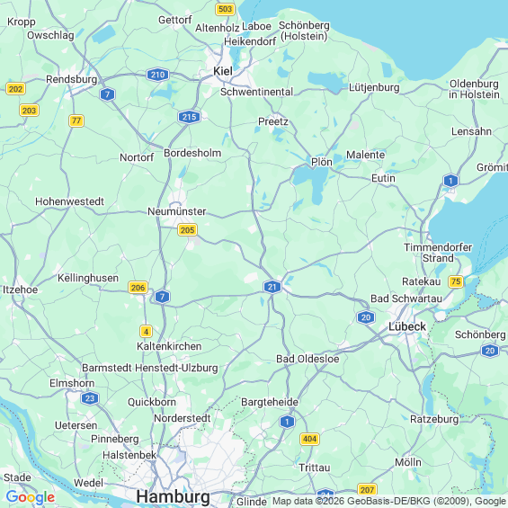This screenshot has height=508, width=508.
Task: Click the A 210 highway shield near Kiel
Action: (x=157, y=75)
